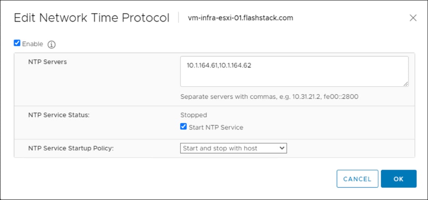Image resolution: width=428 pixels, height=200 pixels.
Task: Click the info icon beside Enable
Action: click(x=52, y=44)
